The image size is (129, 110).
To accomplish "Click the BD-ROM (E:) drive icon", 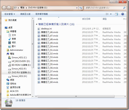I will 9,65.
